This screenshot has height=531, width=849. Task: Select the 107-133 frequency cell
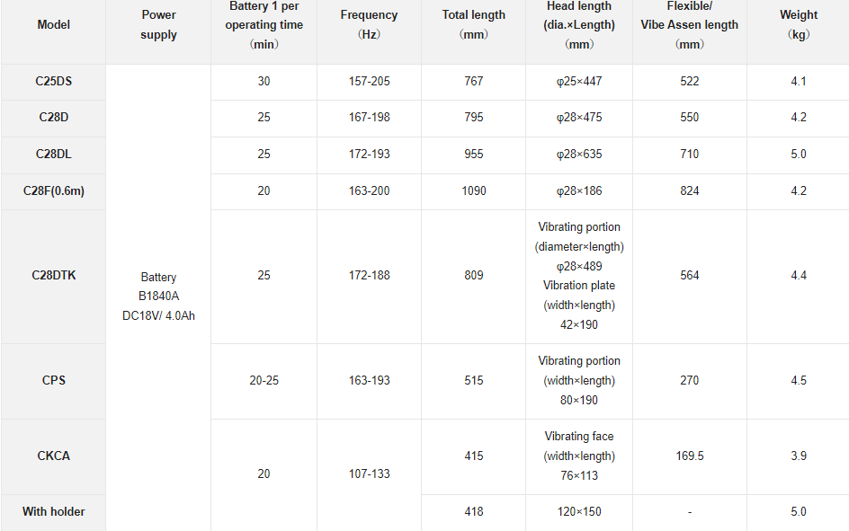[369, 474]
